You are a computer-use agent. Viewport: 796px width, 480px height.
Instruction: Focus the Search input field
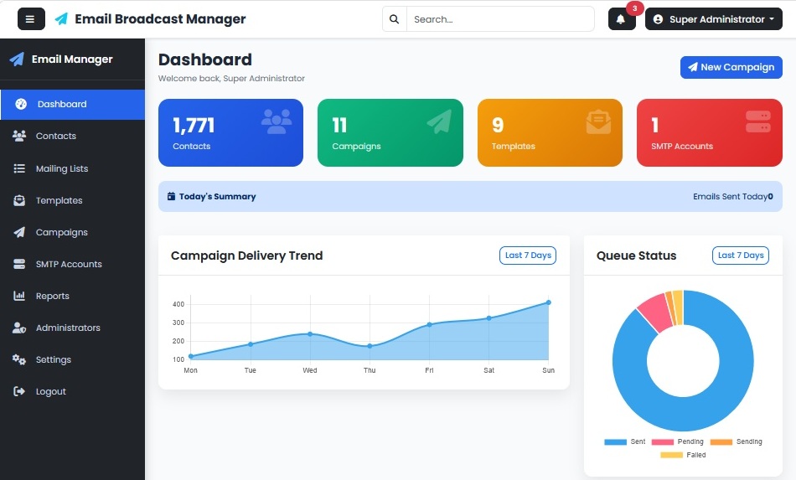click(500, 19)
